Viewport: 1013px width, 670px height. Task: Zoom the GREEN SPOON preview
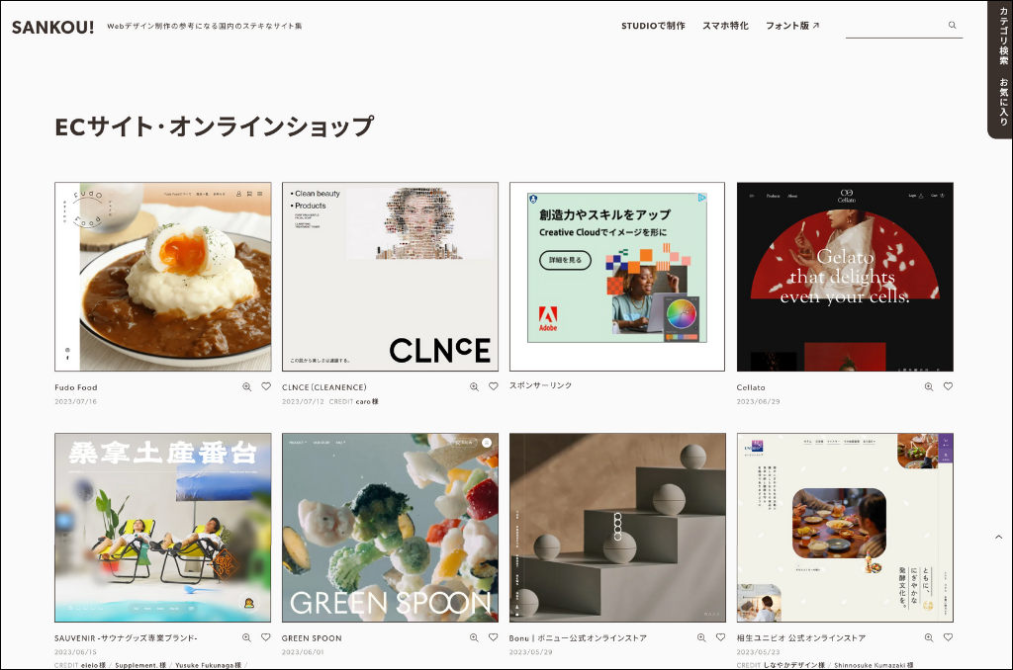(x=474, y=637)
